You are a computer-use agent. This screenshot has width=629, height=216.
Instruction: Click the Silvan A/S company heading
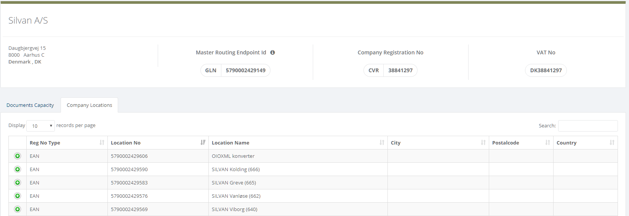[28, 21]
